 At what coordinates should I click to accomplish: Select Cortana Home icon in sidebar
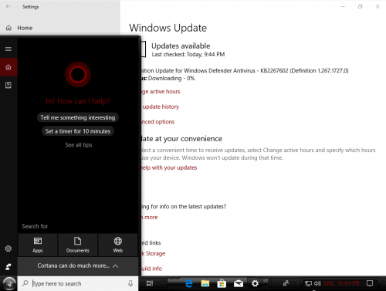tap(8, 67)
